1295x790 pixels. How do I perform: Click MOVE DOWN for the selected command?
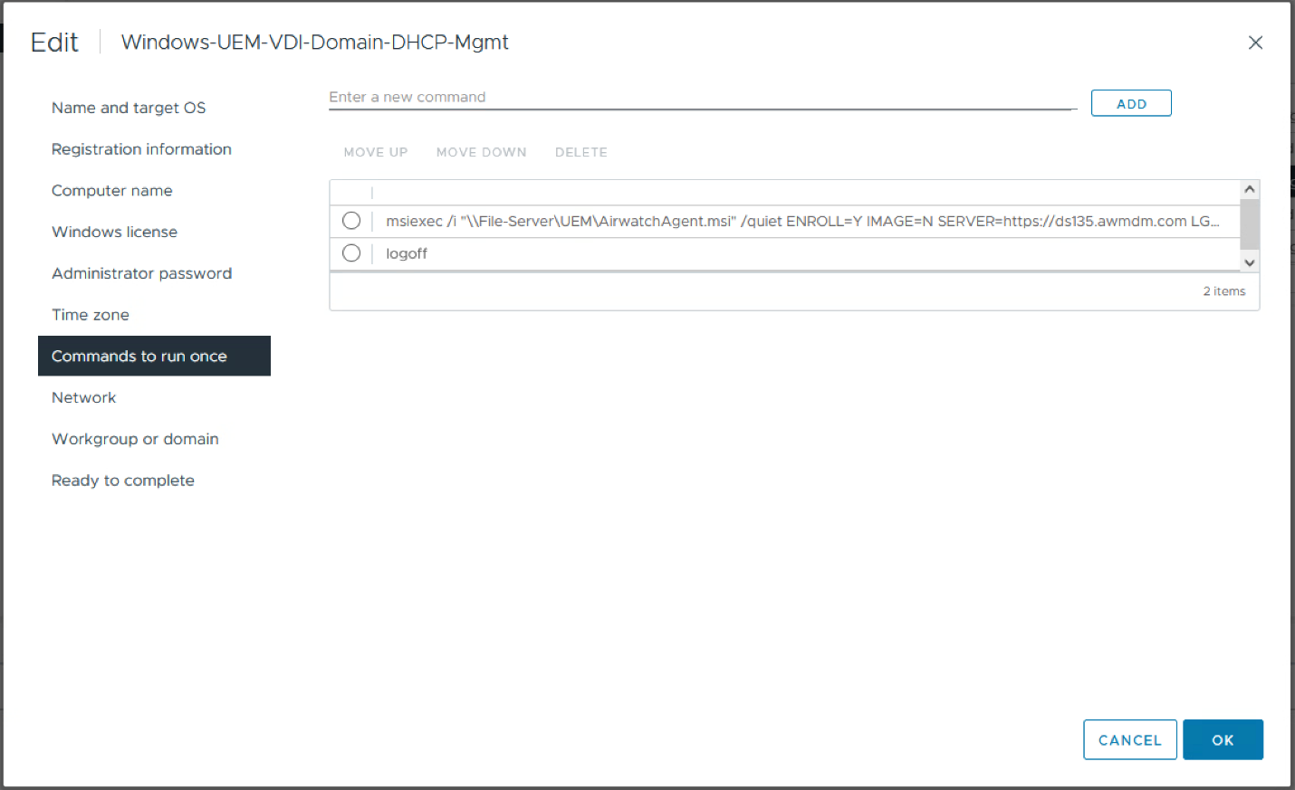(481, 152)
